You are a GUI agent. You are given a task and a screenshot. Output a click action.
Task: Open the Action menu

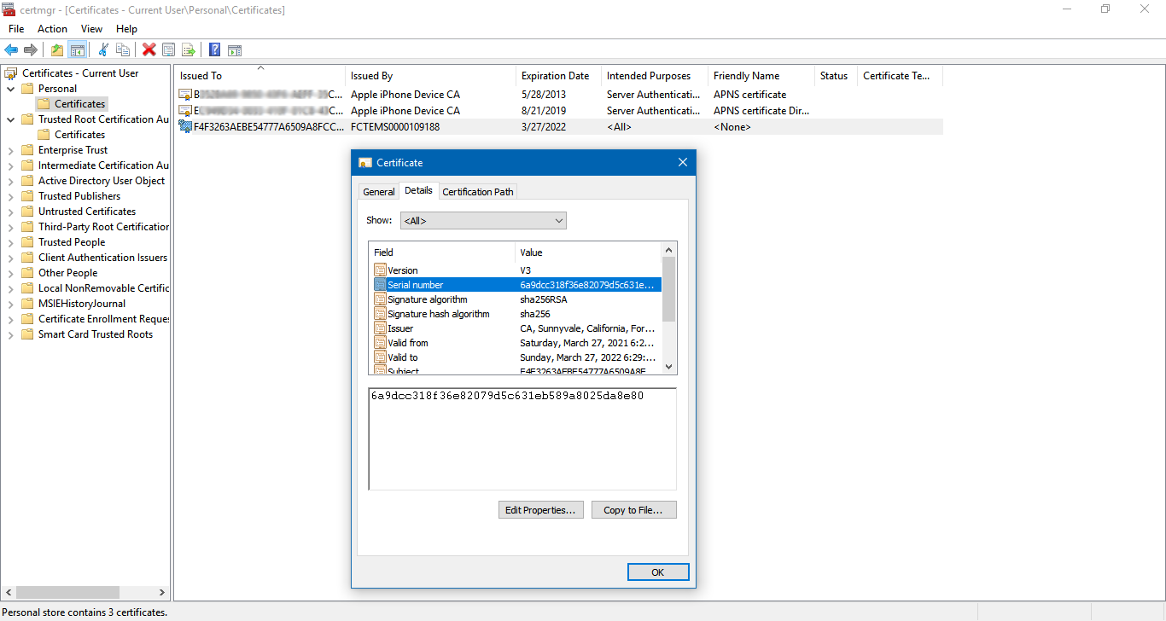click(x=52, y=29)
